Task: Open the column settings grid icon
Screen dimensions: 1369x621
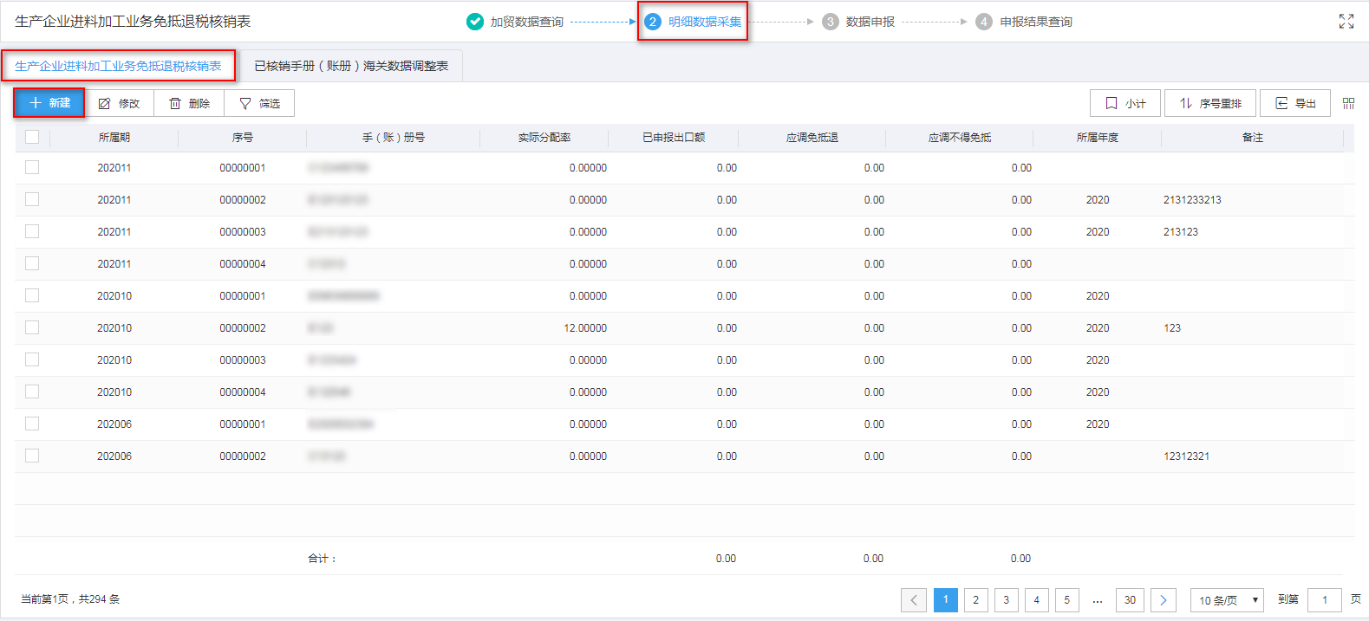Action: click(1348, 103)
